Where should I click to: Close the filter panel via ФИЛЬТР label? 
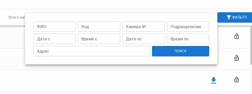[239, 17]
